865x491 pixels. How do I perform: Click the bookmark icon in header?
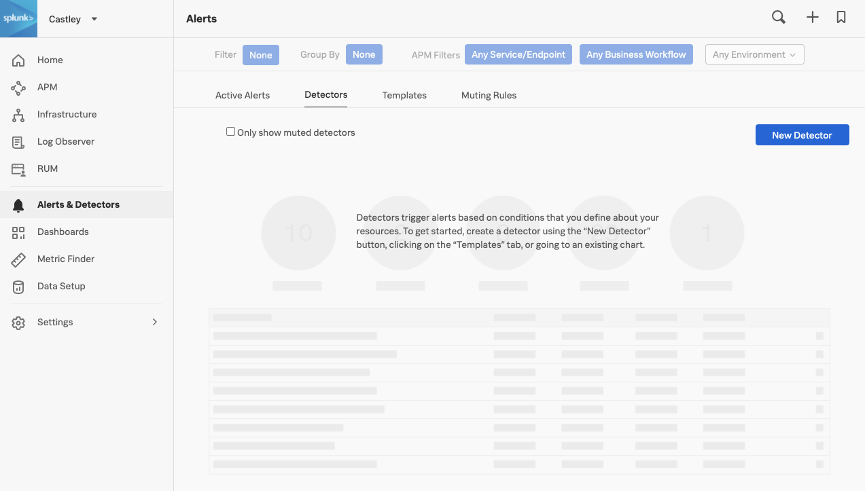pos(841,18)
